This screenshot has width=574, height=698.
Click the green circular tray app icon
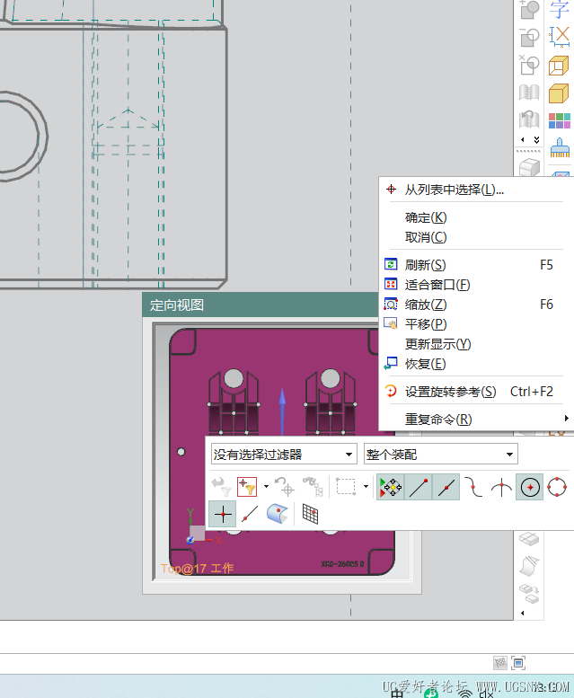(430, 694)
